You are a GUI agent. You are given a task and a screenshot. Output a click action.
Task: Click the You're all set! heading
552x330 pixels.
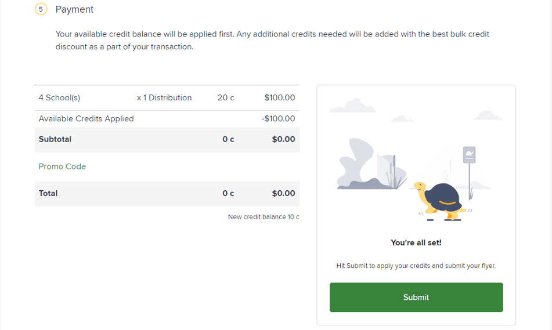(416, 242)
